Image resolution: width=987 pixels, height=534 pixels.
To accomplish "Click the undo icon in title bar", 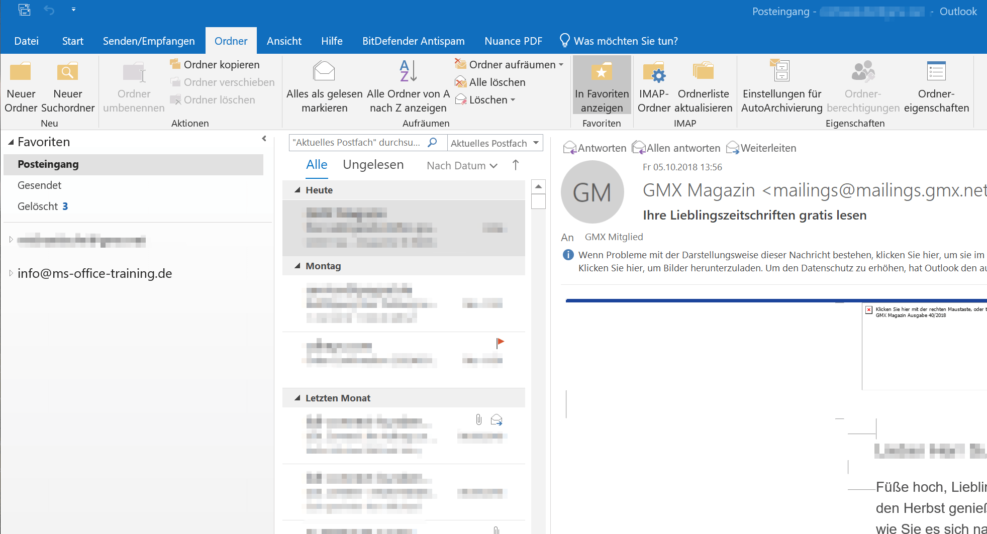I will pyautogui.click(x=49, y=10).
